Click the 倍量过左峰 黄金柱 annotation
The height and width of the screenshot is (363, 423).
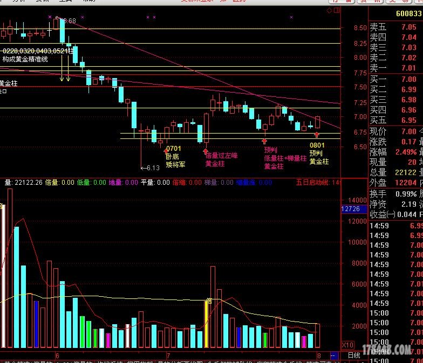click(x=221, y=159)
